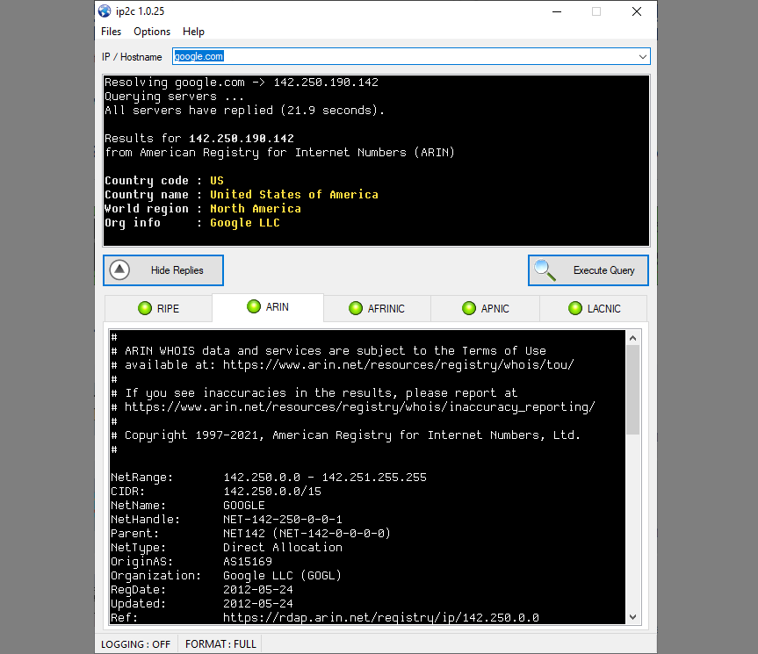Close the ip2c window
The image size is (758, 654).
click(x=637, y=11)
